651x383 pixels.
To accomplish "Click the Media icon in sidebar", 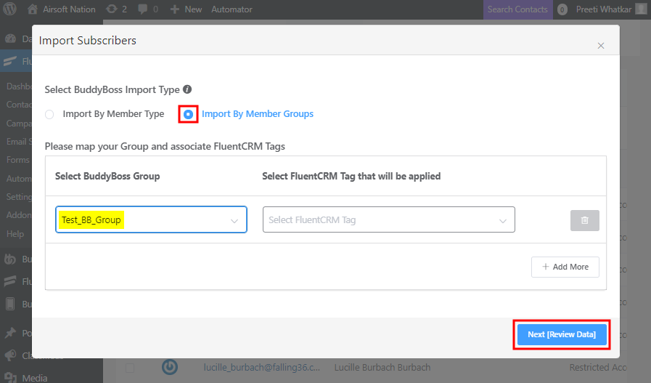I will coord(11,376).
